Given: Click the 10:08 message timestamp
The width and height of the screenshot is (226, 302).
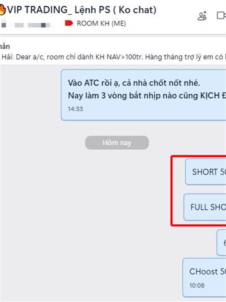Looking at the screenshot, I should click(197, 285).
